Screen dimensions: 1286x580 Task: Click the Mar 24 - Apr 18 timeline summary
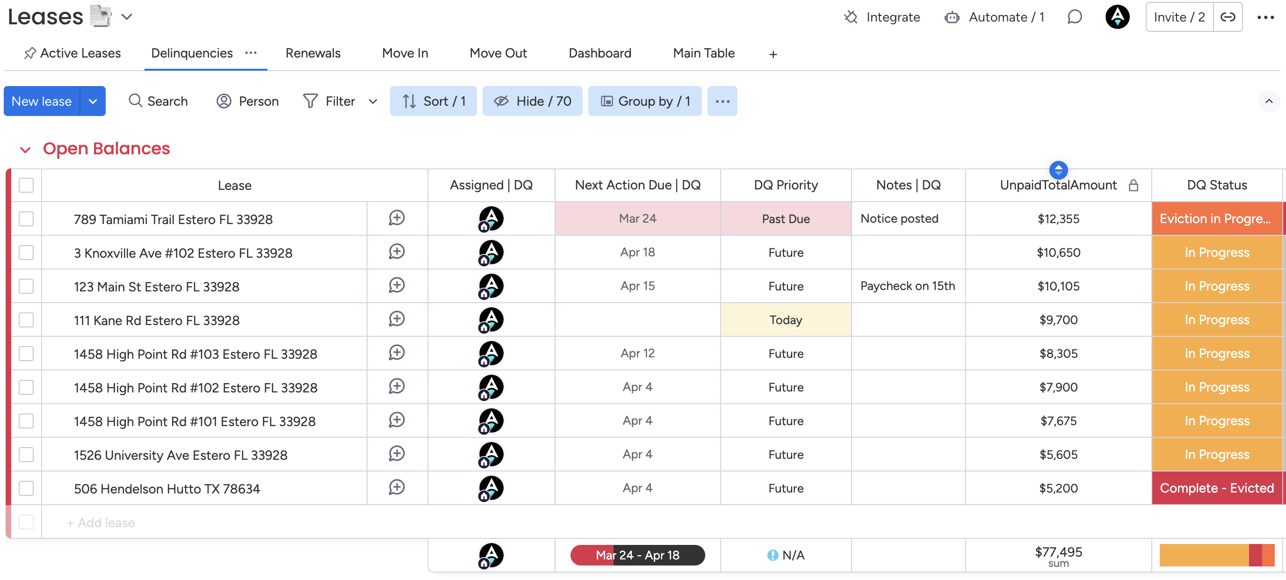coord(637,555)
